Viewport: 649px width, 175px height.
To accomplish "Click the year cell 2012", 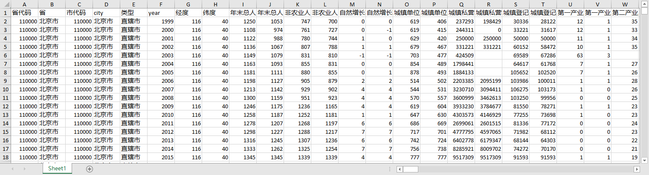I will click(x=161, y=132).
